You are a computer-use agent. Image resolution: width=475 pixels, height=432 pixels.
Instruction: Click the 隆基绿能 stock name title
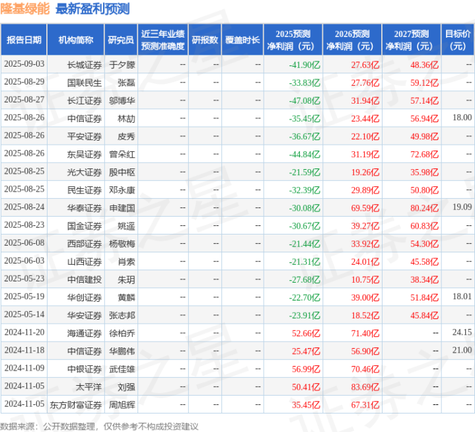(x=26, y=9)
